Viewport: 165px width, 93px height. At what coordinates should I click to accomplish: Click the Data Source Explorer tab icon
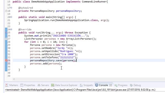click(x=53, y=85)
